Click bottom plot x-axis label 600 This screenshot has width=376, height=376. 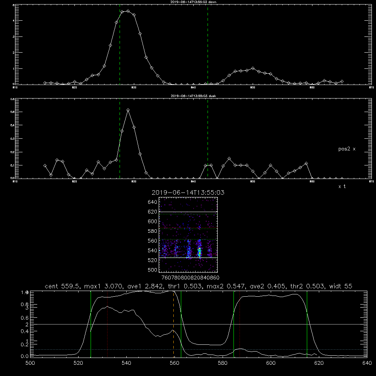pyautogui.click(x=271, y=363)
